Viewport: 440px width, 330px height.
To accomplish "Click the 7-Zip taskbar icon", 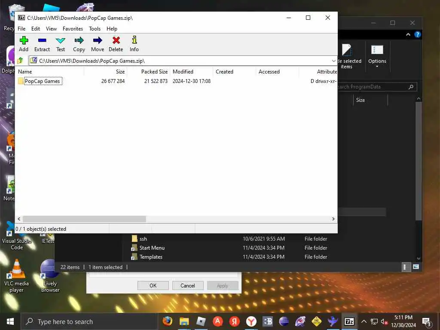I will (x=349, y=321).
